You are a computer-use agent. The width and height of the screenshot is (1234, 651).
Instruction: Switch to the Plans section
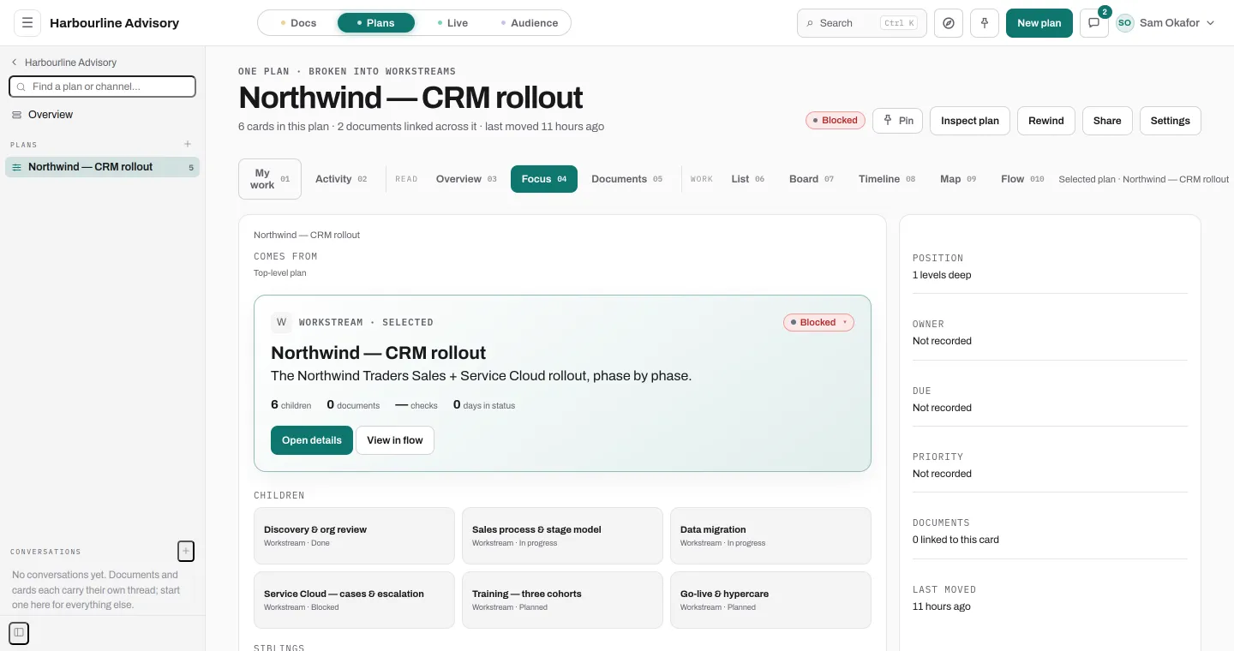376,23
